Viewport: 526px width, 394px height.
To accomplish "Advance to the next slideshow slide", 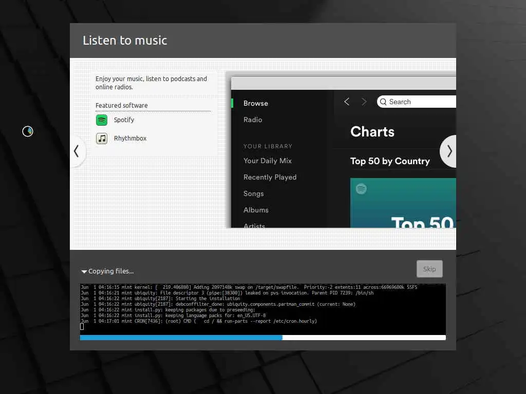I will click(x=449, y=151).
